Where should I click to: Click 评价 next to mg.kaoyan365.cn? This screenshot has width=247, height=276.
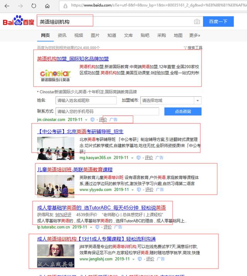(149, 158)
